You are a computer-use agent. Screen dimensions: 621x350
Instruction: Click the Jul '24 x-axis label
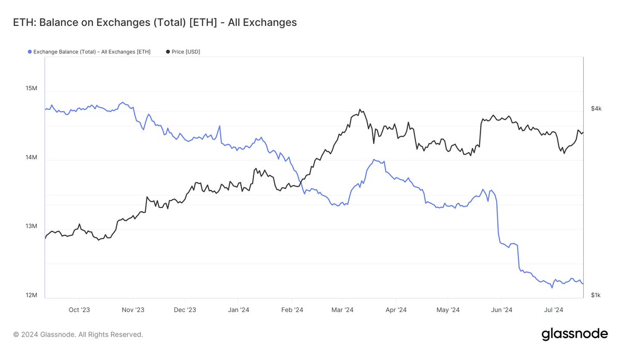tap(553, 310)
